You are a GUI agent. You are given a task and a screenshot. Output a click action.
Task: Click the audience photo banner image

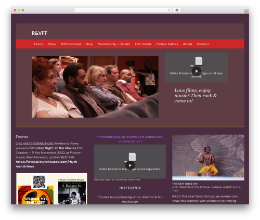[95, 87]
